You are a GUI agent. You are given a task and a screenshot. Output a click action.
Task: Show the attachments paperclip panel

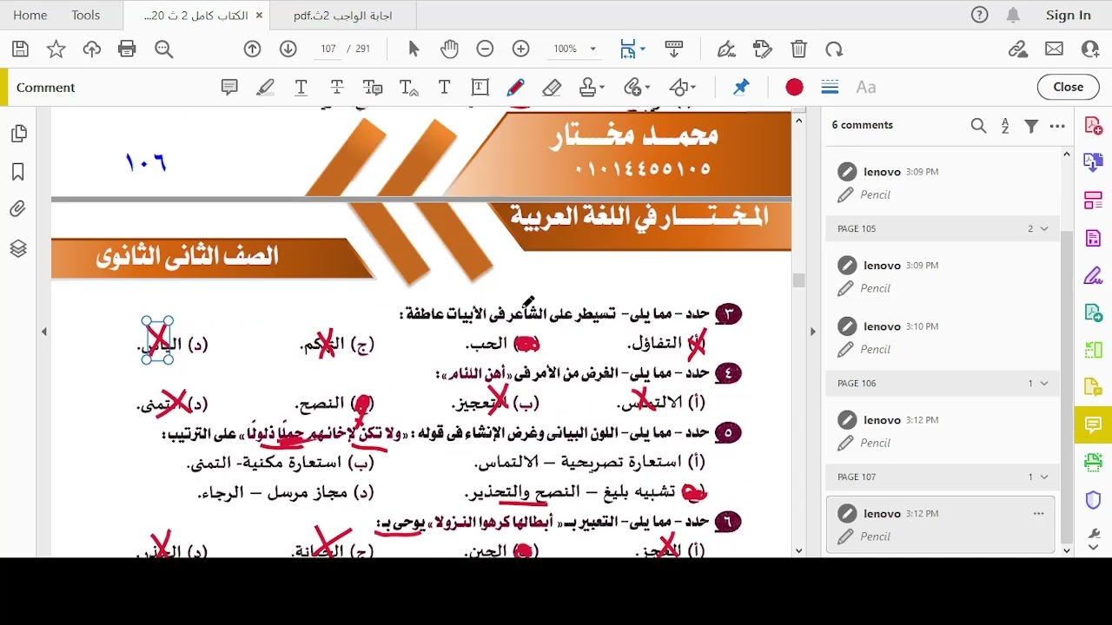tap(18, 209)
